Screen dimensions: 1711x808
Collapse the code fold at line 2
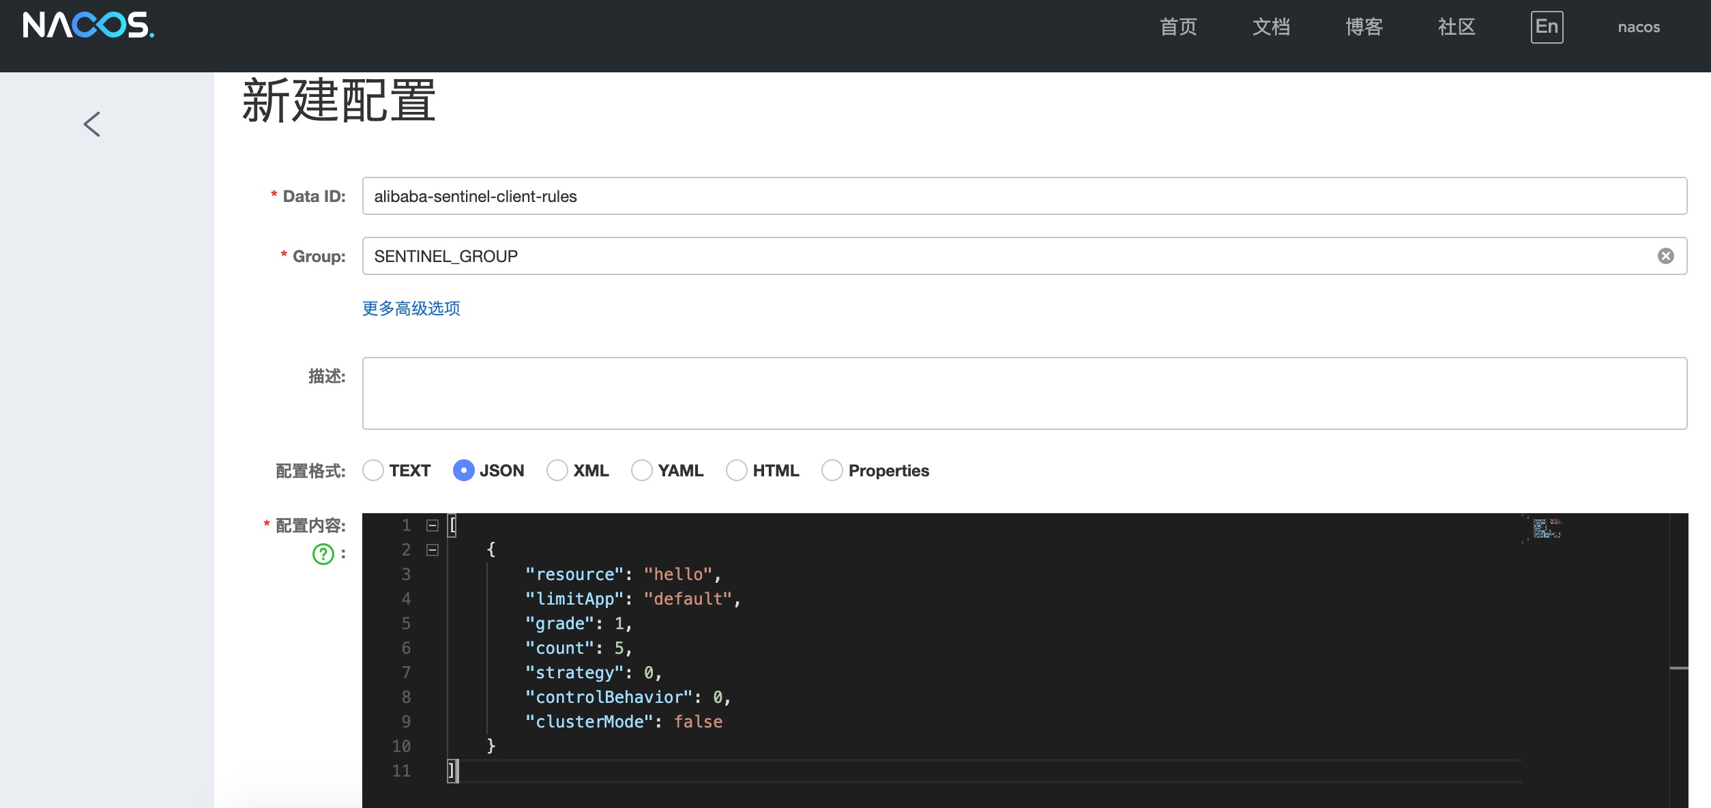432,550
